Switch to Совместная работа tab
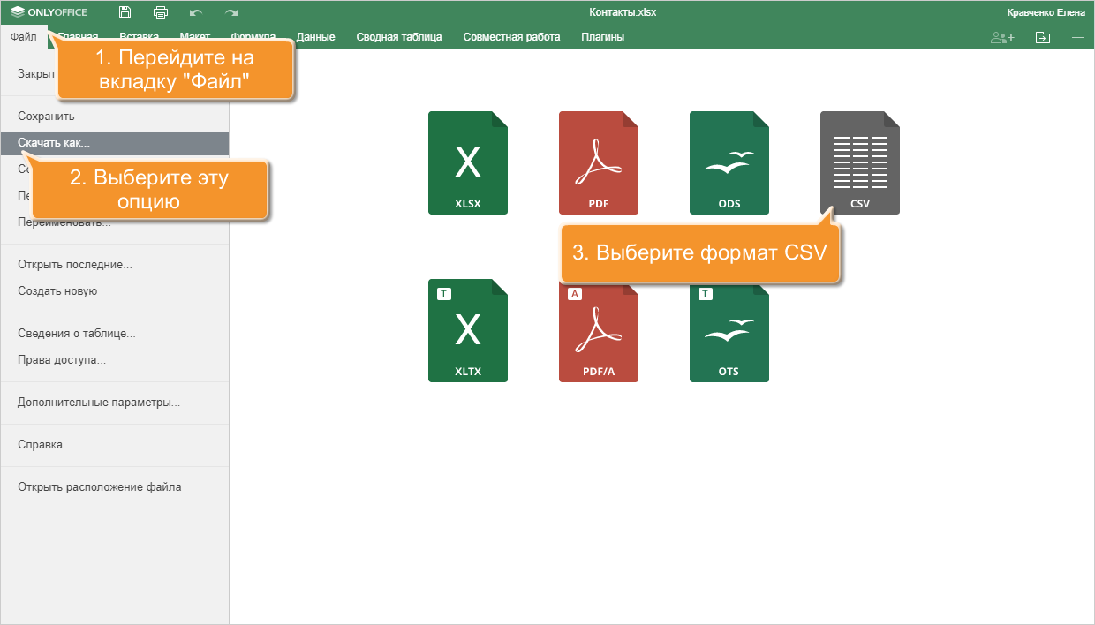This screenshot has width=1095, height=625. click(511, 37)
